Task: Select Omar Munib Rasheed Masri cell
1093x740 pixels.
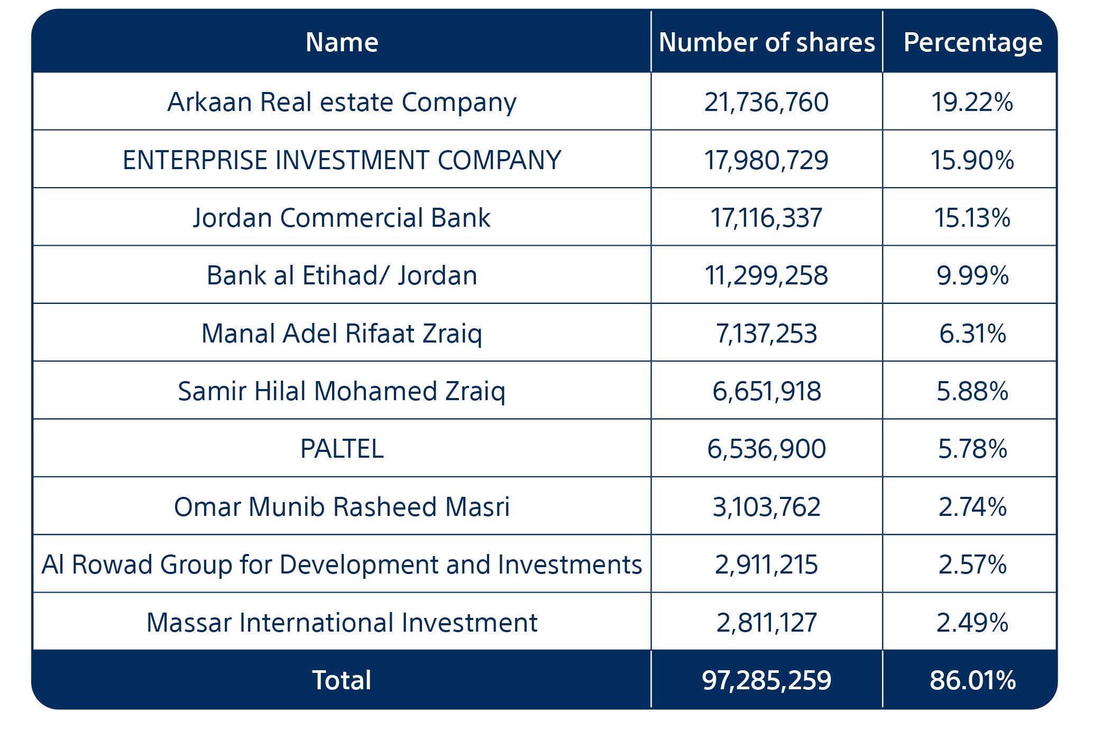Action: pyautogui.click(x=342, y=506)
